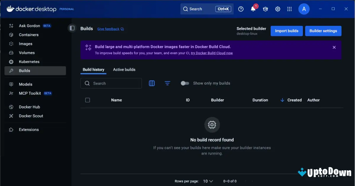Image resolution: width=355 pixels, height=186 pixels.
Task: Open the build filter icon
Action: click(x=167, y=83)
